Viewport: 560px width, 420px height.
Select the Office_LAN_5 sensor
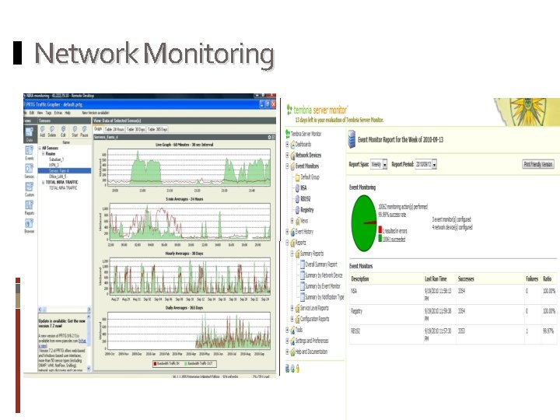tap(58, 177)
